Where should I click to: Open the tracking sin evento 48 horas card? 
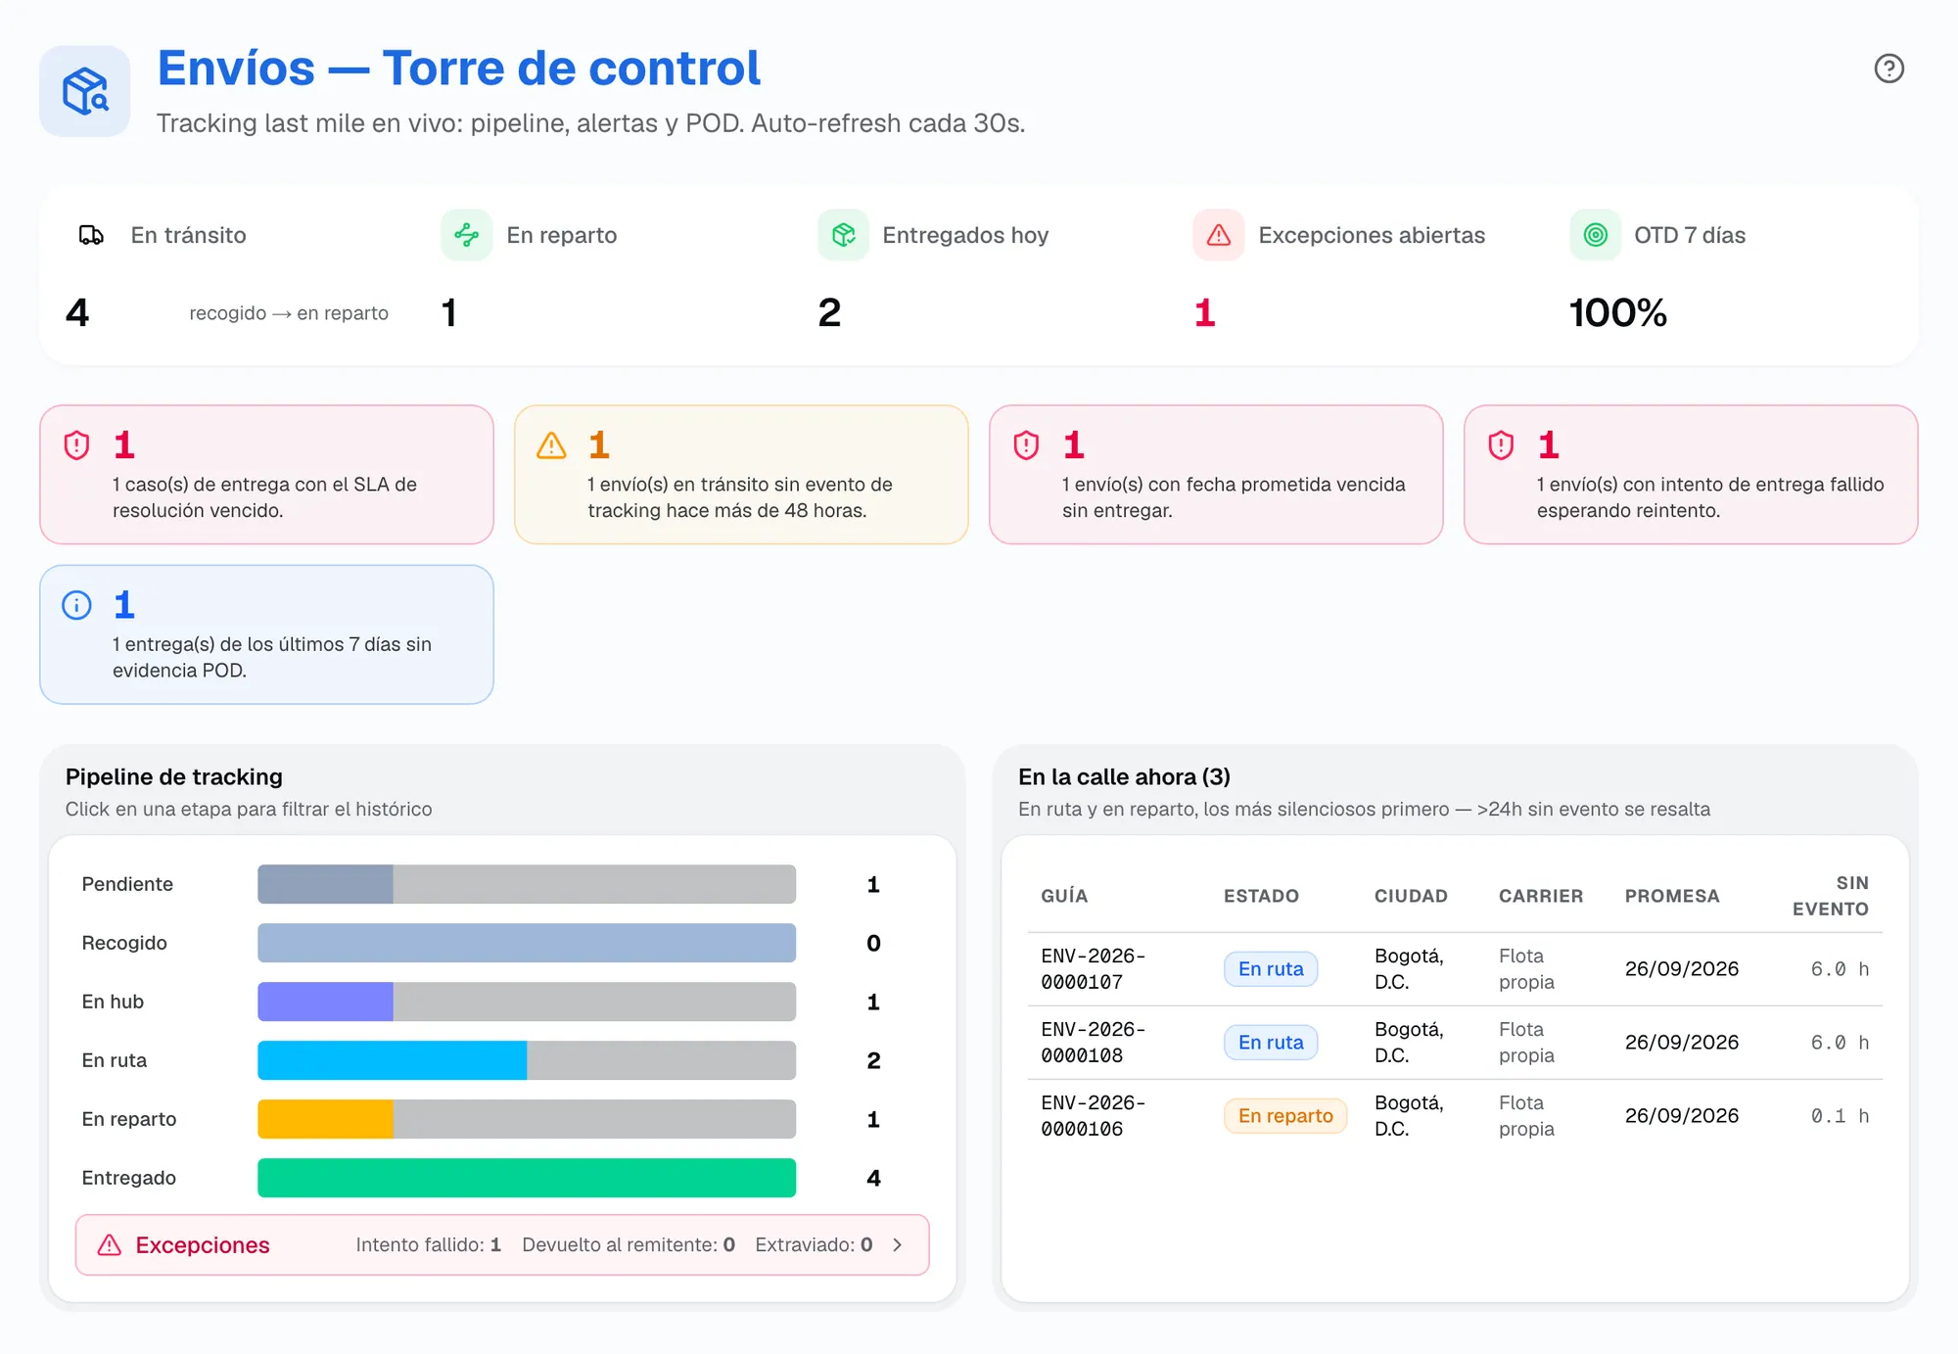(x=741, y=475)
